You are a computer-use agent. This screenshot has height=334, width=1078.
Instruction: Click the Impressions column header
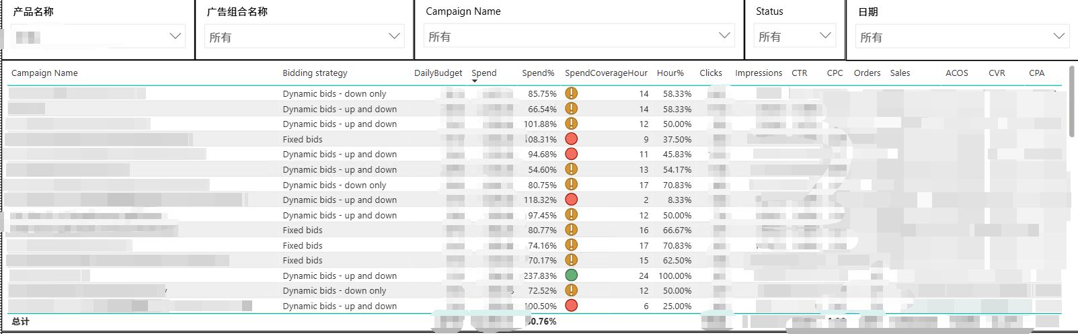click(x=759, y=73)
